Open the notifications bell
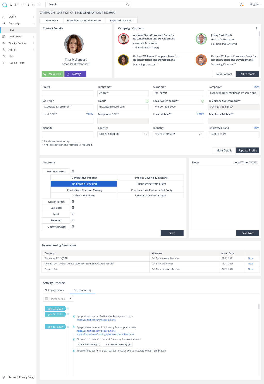 point(242,5)
